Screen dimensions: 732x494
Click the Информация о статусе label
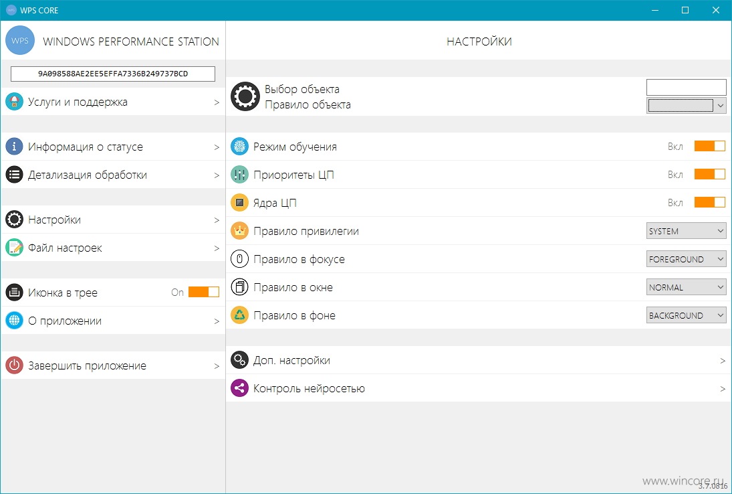click(x=86, y=147)
